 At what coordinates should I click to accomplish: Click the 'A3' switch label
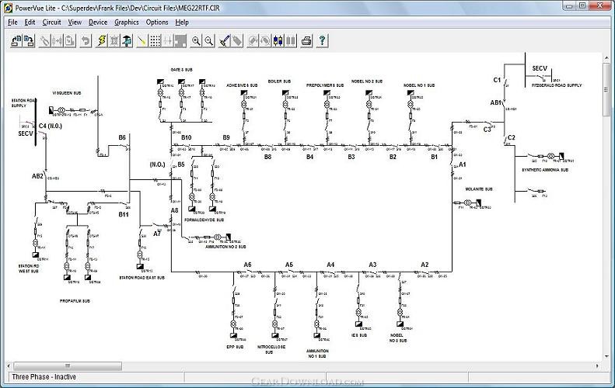pyautogui.click(x=372, y=265)
